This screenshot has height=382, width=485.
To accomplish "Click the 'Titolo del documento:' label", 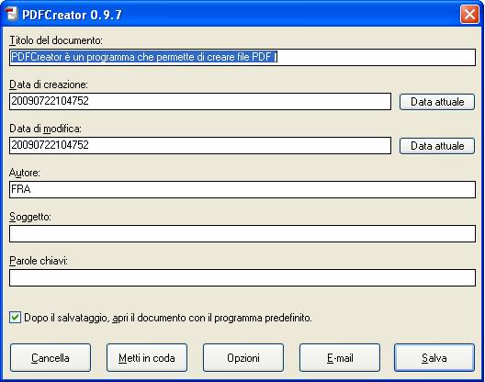I will [56, 40].
